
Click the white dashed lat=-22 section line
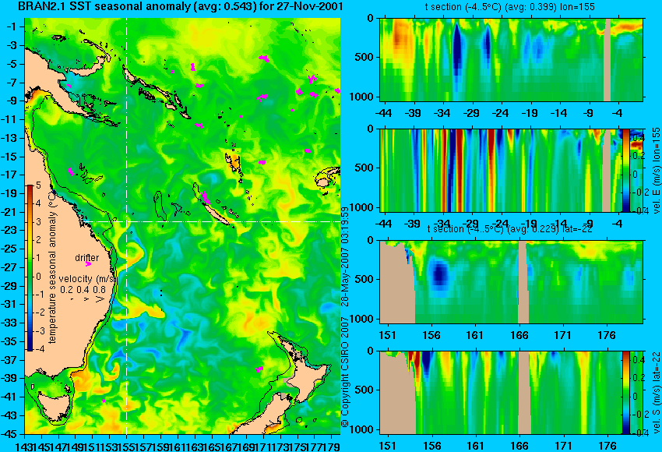(x=211, y=222)
